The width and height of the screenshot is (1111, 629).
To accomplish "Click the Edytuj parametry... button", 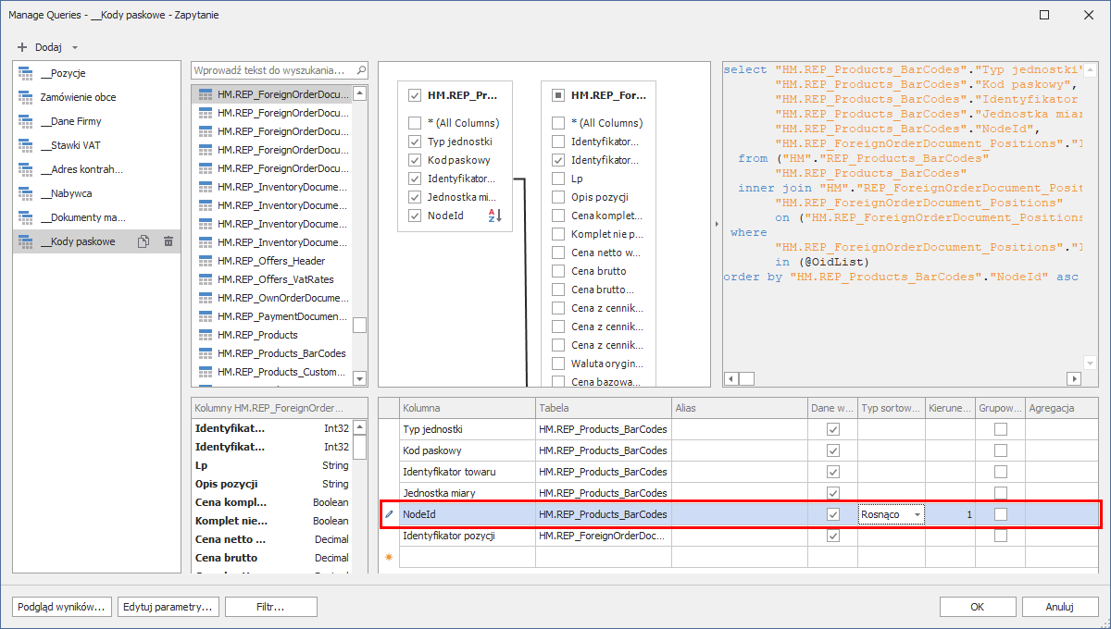I will (170, 607).
